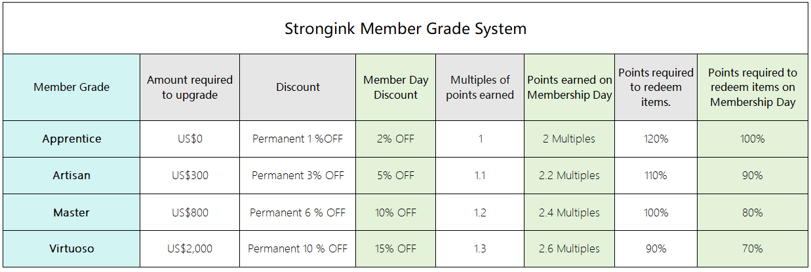Image resolution: width=811 pixels, height=272 pixels.
Task: Click Points earned on Membership Day header
Action: tap(570, 87)
